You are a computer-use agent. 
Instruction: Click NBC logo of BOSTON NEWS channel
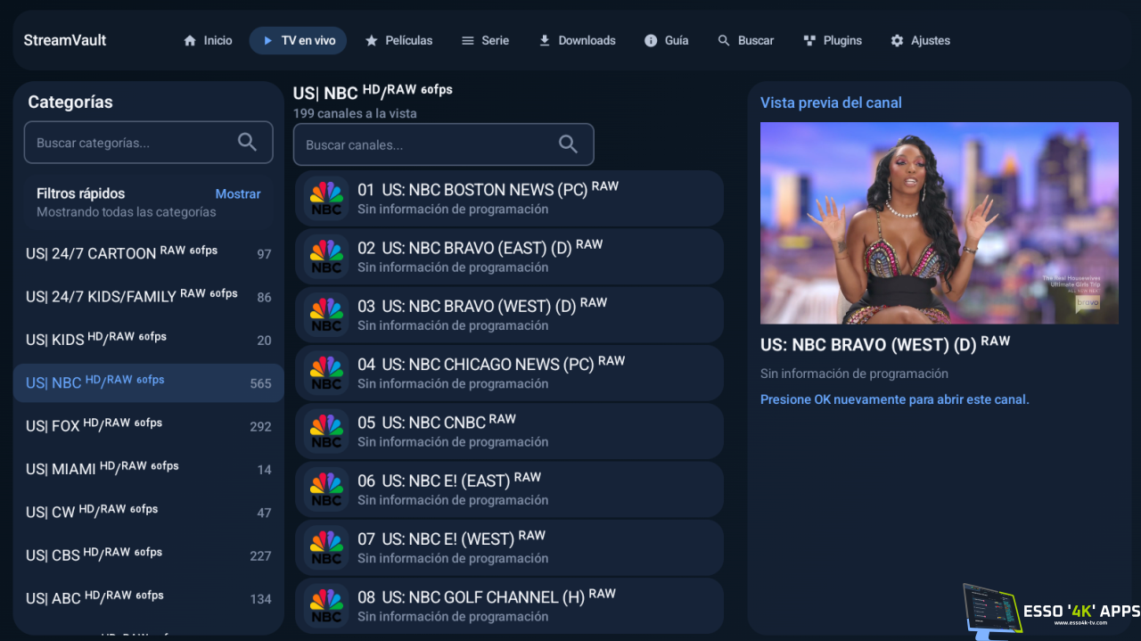click(x=326, y=198)
